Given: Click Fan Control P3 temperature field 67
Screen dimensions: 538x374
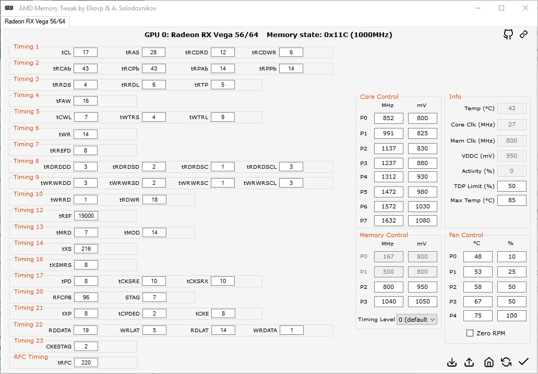Looking at the screenshot, I should pos(477,301).
